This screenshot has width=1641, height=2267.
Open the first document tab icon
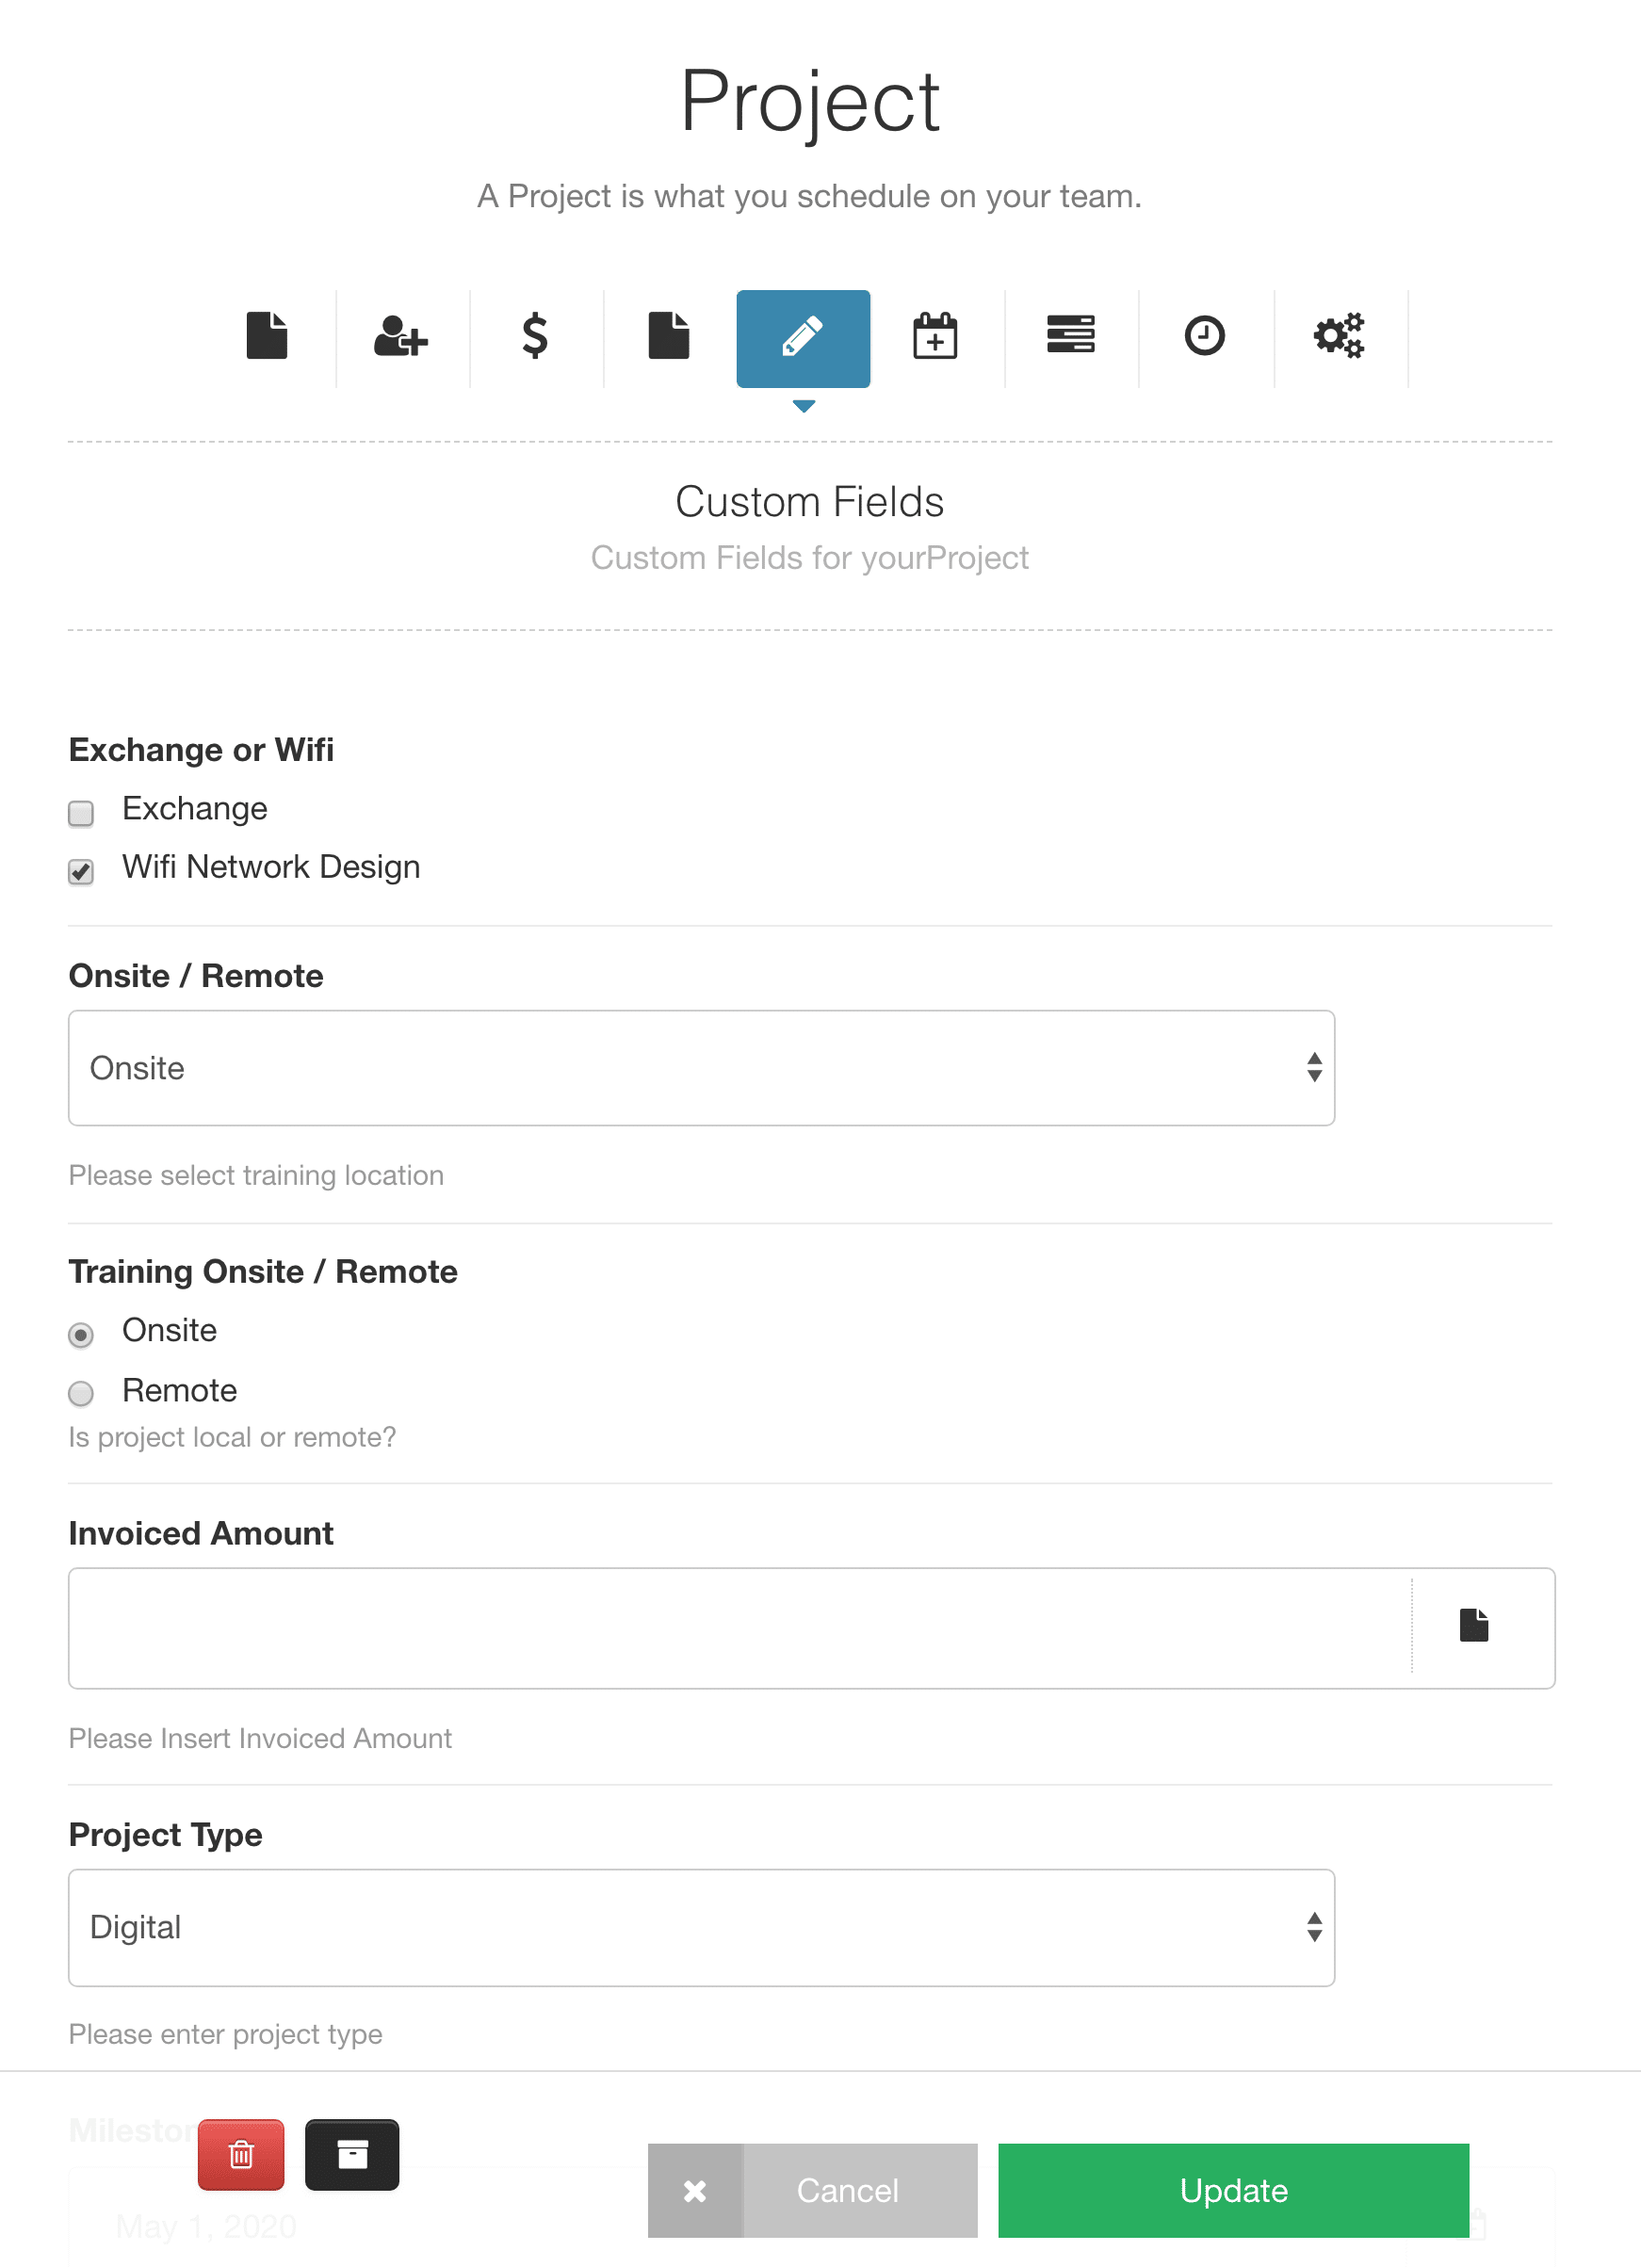pyautogui.click(x=267, y=337)
